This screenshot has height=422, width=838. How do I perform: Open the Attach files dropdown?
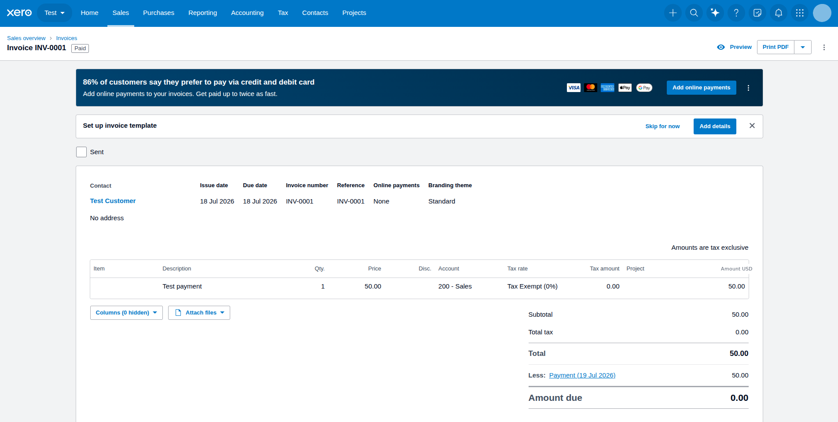pos(199,313)
